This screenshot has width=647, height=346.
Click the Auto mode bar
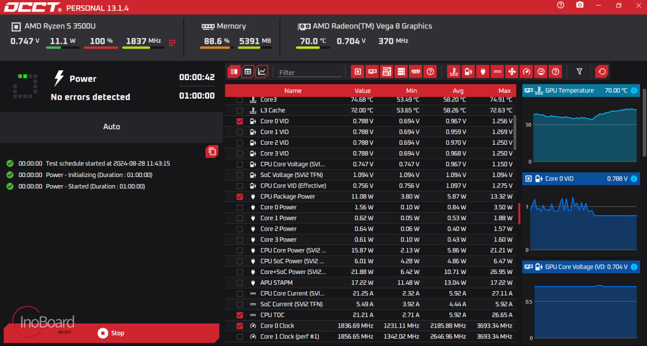click(x=111, y=127)
